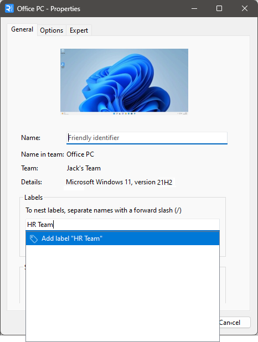This screenshot has height=342, width=258.
Task: Click the labels field containing HR Team
Action: (x=122, y=225)
